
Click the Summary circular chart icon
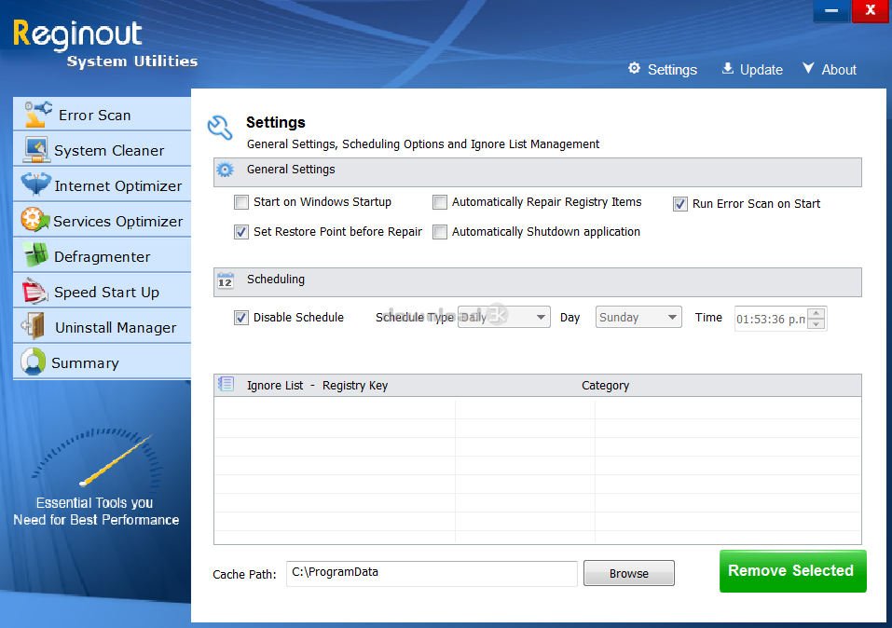[x=33, y=362]
